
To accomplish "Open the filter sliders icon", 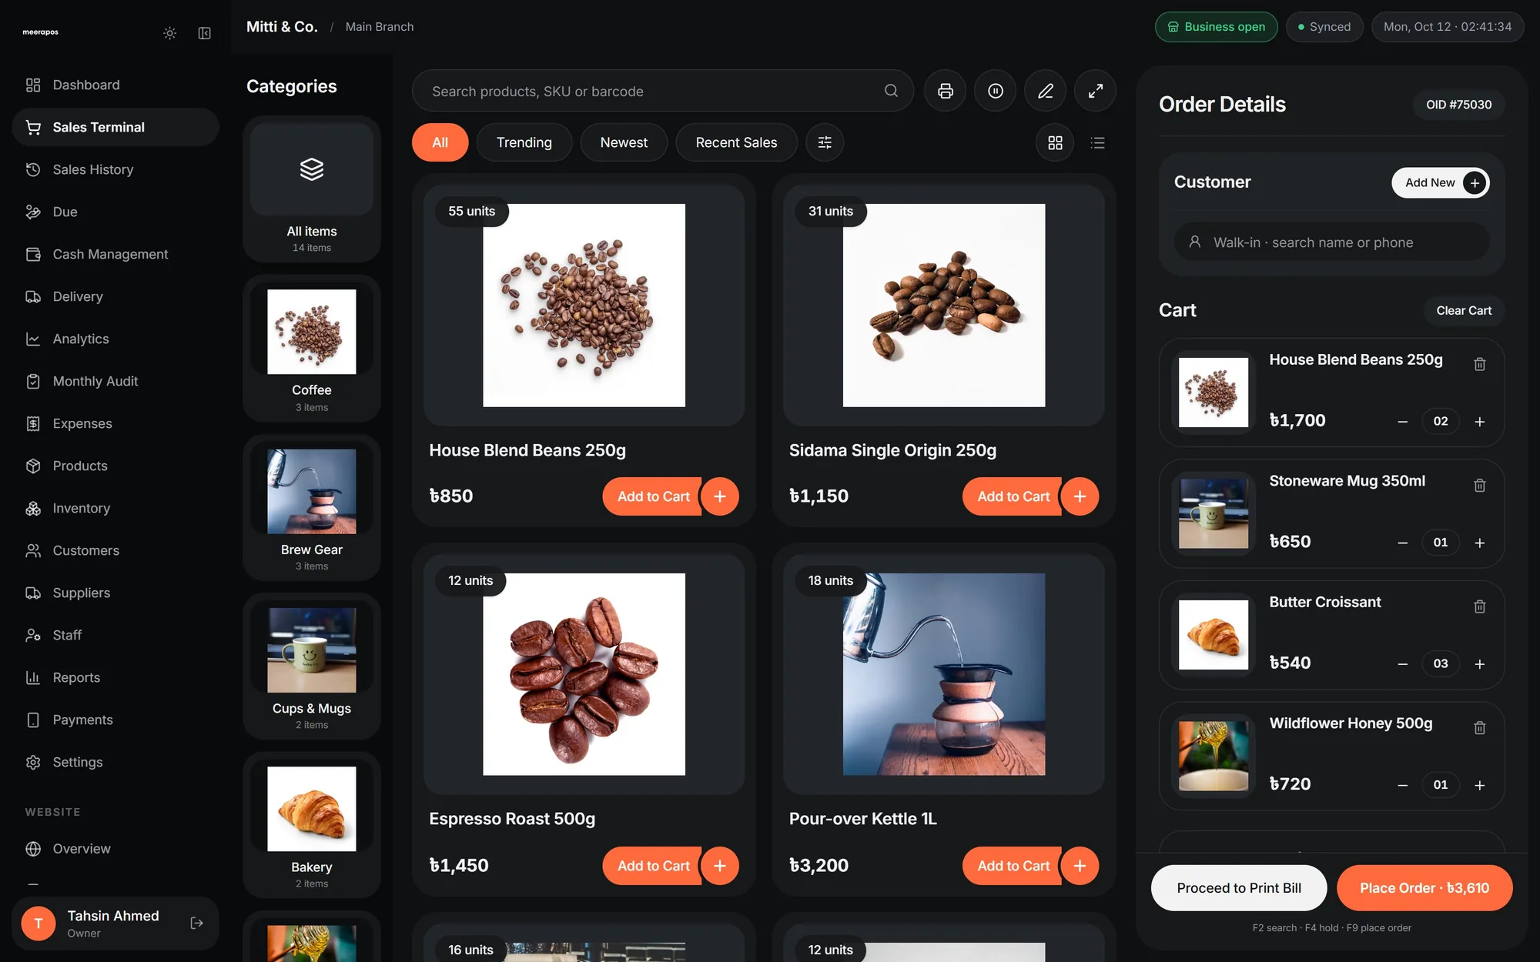I will (x=825, y=142).
